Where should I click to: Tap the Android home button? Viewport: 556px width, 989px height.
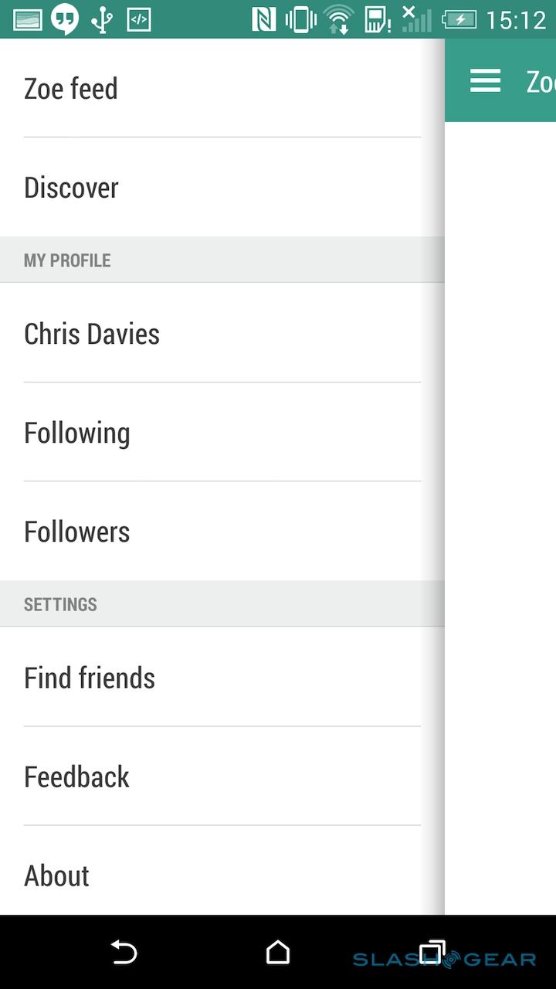[278, 952]
